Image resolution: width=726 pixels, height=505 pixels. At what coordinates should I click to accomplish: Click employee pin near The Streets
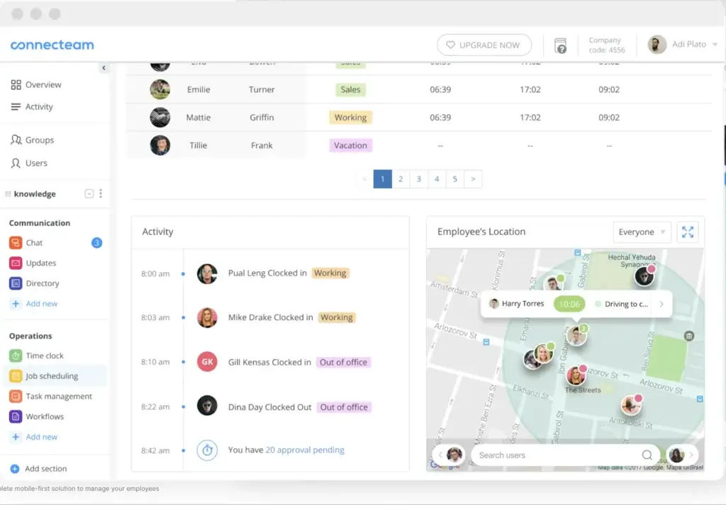click(x=576, y=375)
